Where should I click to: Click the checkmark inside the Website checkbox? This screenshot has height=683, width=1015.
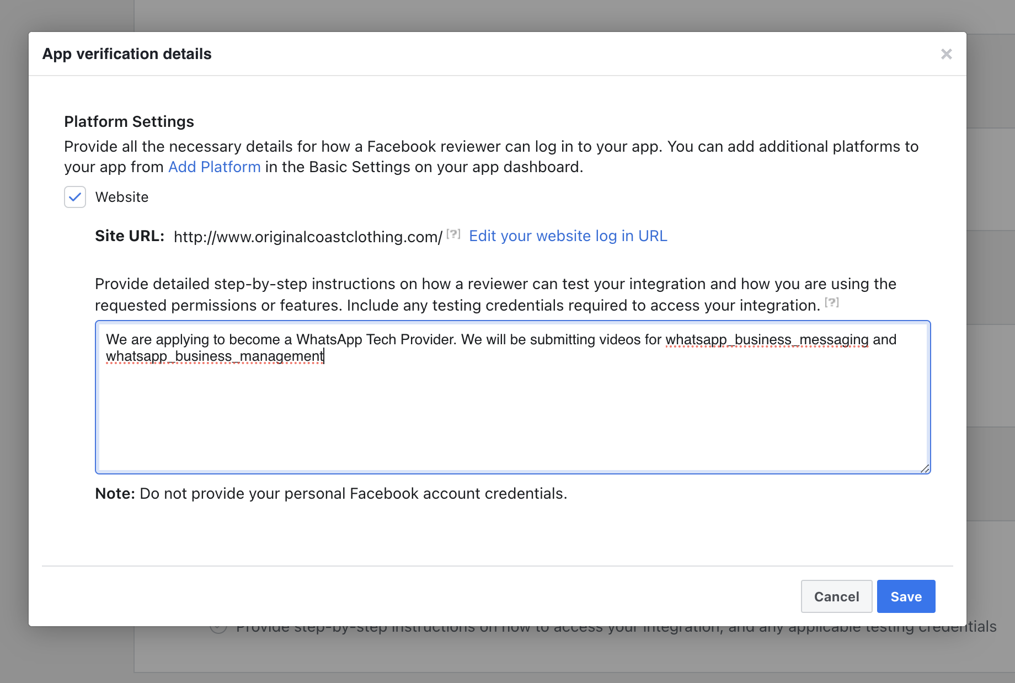(74, 197)
